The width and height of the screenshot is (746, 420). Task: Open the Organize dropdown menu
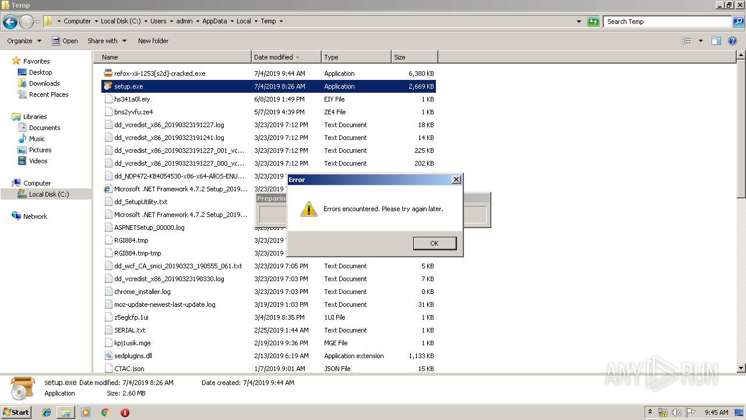(x=24, y=41)
